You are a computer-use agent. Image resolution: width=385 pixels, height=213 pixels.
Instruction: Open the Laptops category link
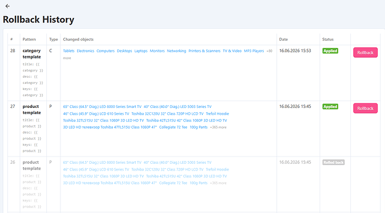tap(141, 51)
